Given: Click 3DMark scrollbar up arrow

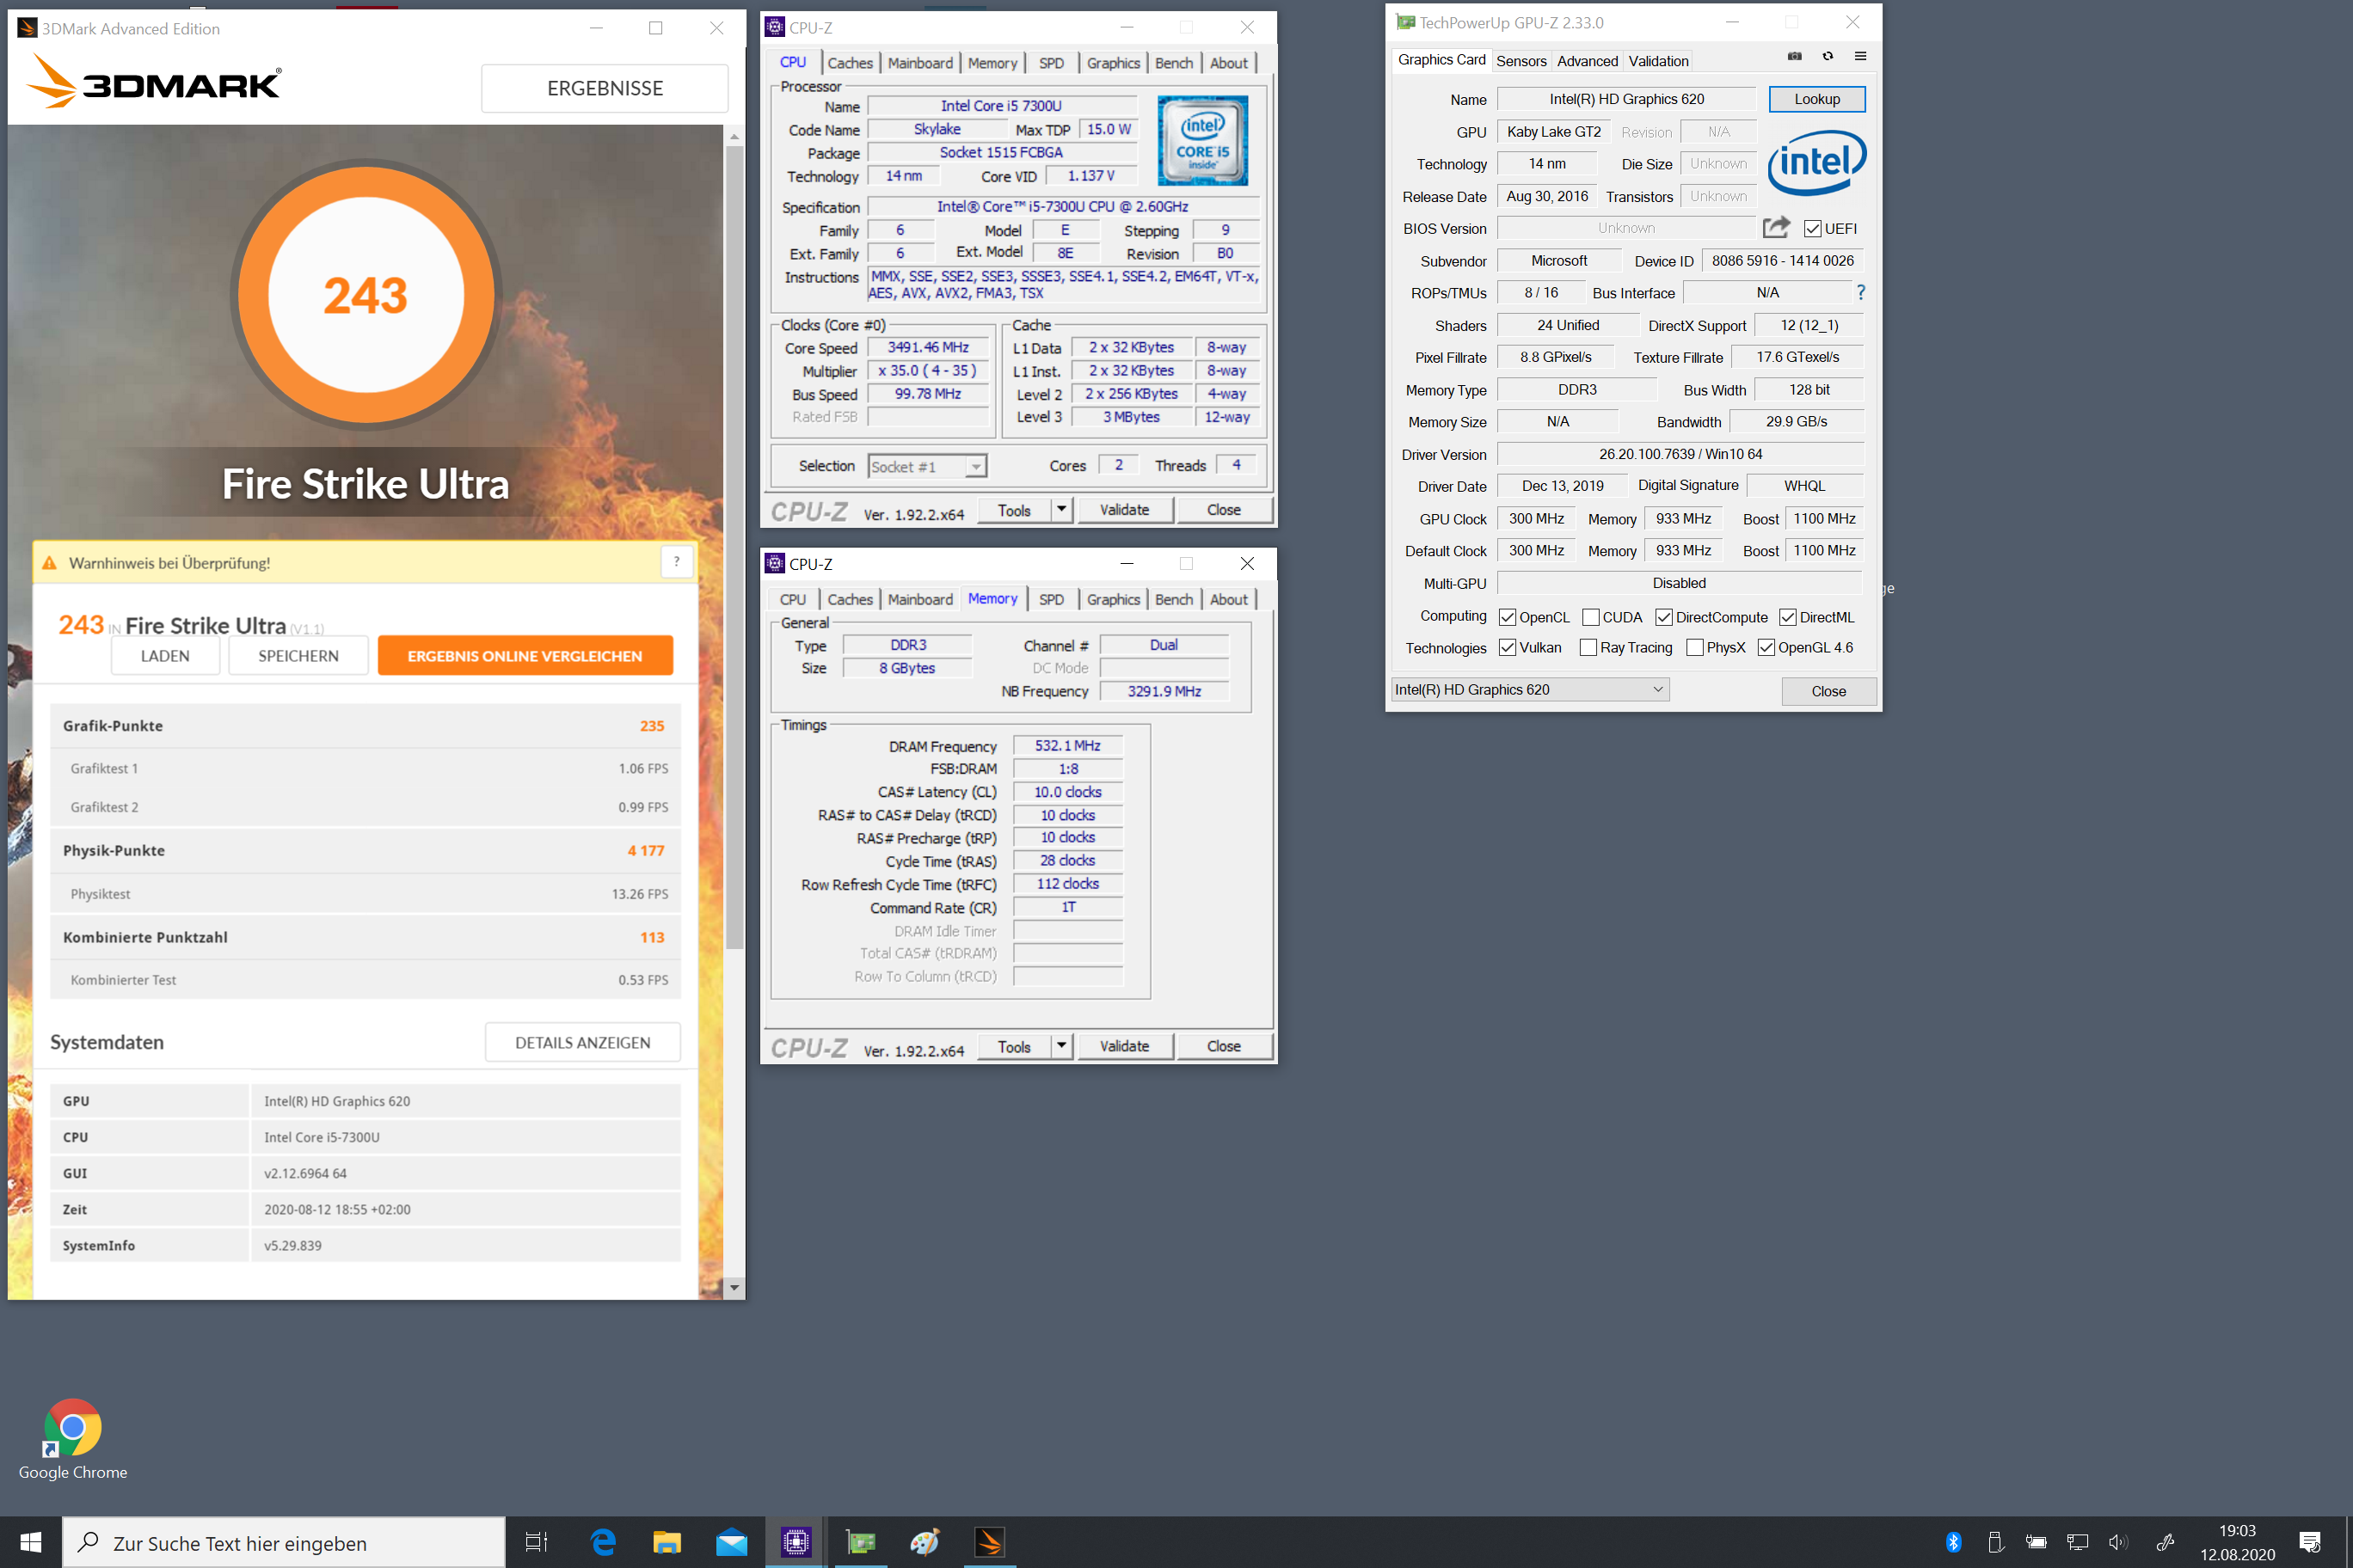Looking at the screenshot, I should point(734,136).
